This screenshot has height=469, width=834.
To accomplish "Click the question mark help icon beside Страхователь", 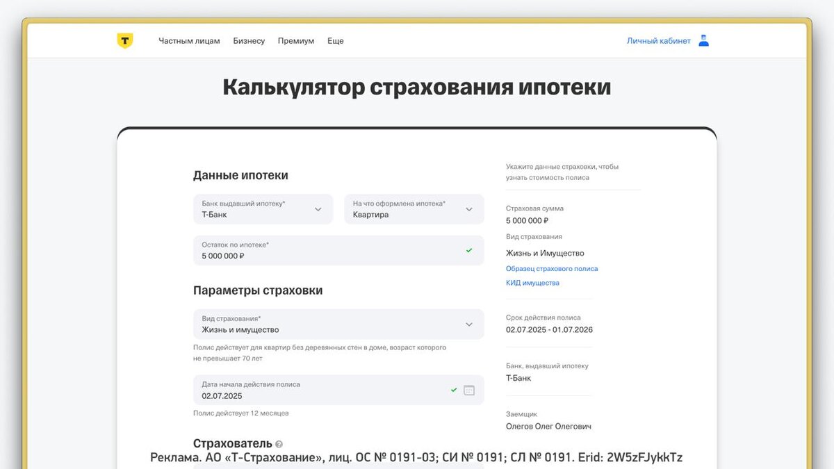I will point(279,444).
